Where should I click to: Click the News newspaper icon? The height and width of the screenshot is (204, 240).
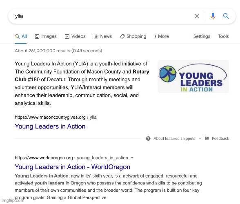coord(96,36)
